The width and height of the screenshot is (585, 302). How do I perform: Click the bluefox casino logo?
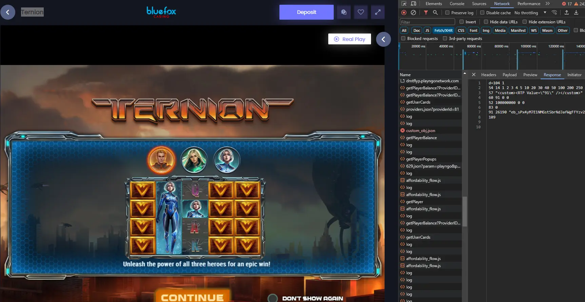[161, 12]
